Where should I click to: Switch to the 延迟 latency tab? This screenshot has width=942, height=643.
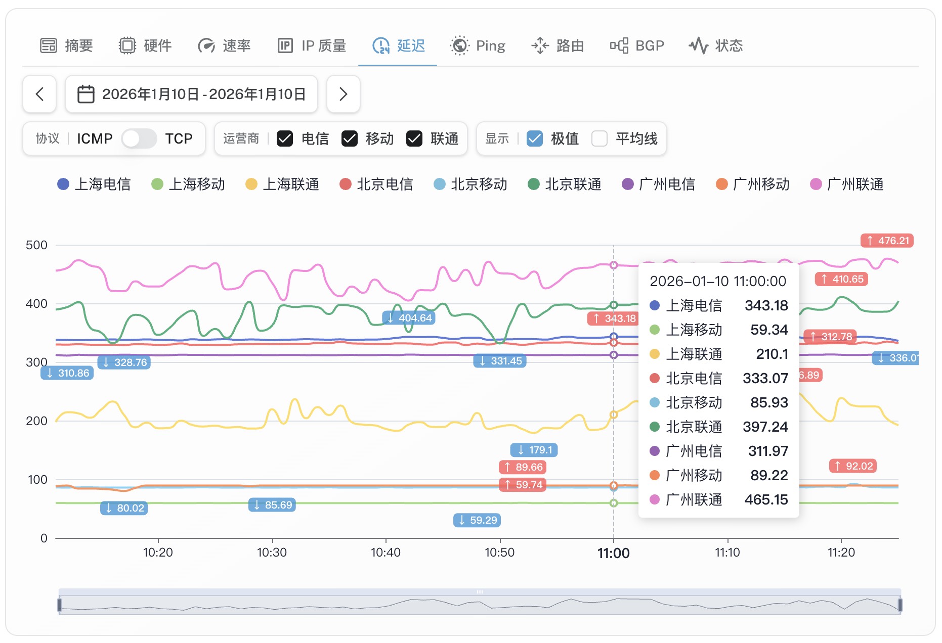[x=398, y=45]
